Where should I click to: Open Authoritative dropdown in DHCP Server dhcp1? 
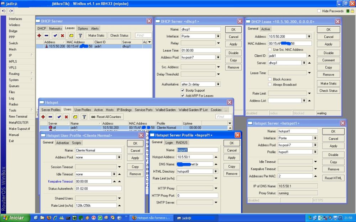(x=218, y=84)
